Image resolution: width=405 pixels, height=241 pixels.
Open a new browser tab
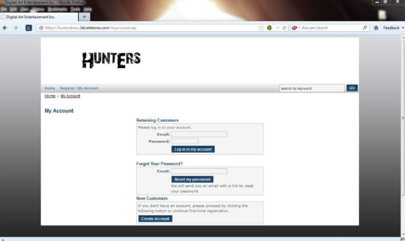tap(83, 17)
